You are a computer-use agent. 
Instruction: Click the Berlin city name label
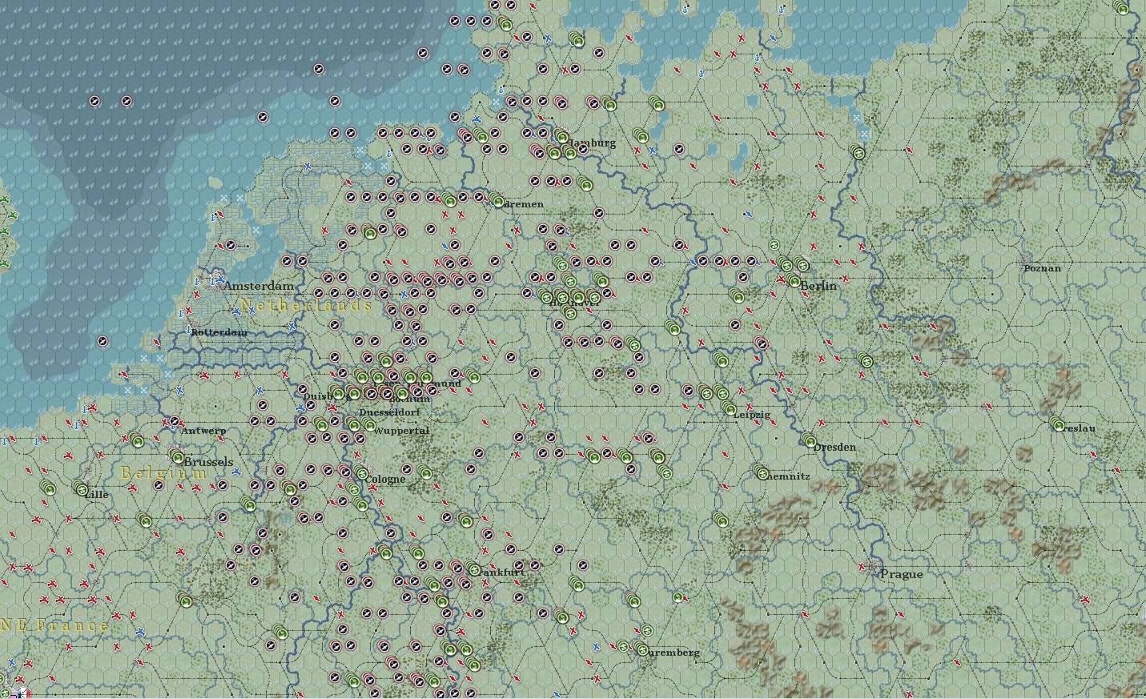point(818,286)
